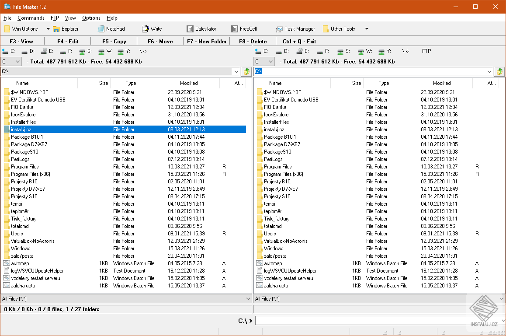Click the FTP label in the right panel
506x336 pixels.
[x=426, y=51]
